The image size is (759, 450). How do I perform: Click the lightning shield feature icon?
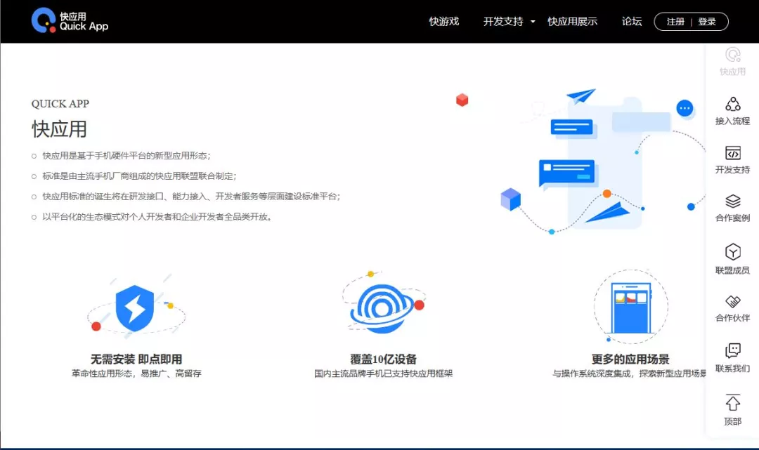(x=135, y=308)
